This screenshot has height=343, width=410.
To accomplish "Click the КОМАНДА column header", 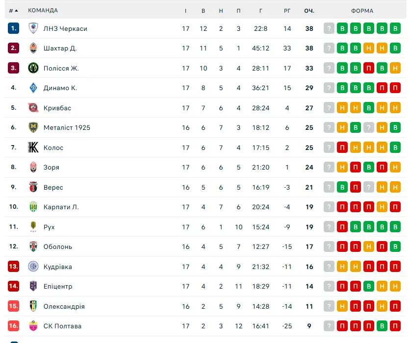I will coord(43,10).
